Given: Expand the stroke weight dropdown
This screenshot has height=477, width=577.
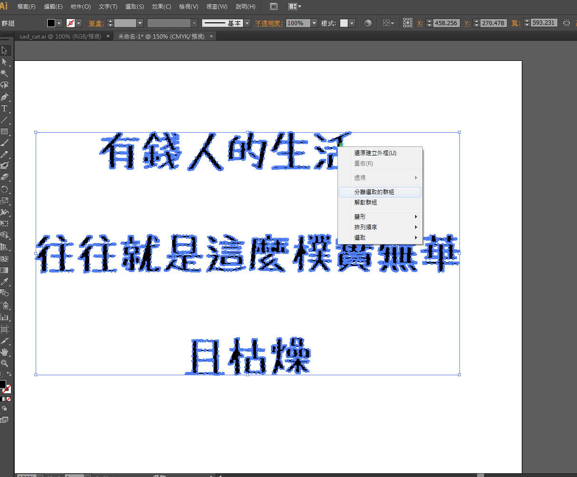Looking at the screenshot, I should 140,23.
